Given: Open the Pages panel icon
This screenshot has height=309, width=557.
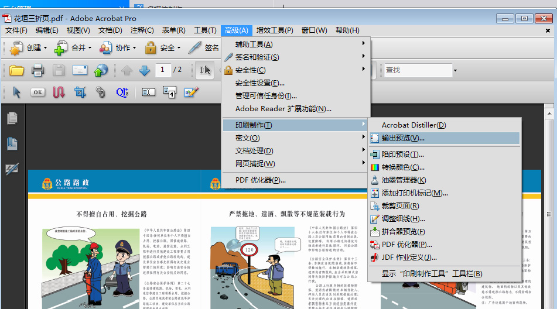Looking at the screenshot, I should (x=12, y=118).
